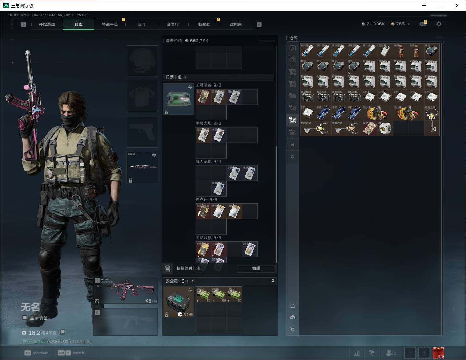Select the keycard bag container item
466x360 pixels.
tap(178, 99)
